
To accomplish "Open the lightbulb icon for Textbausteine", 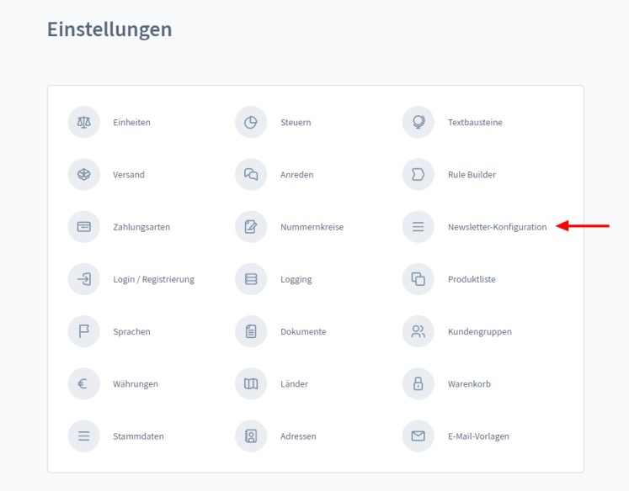I will (x=418, y=123).
